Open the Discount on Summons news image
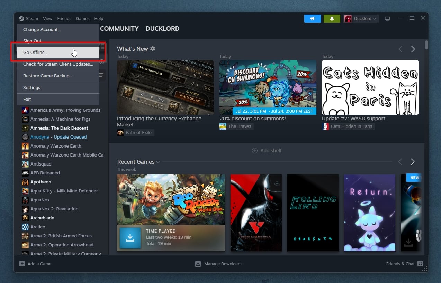This screenshot has width=441, height=283. tap(268, 87)
